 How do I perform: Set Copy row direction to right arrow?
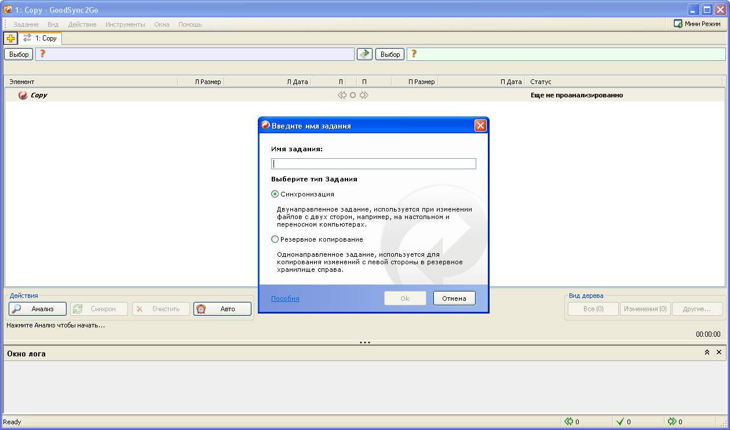point(364,95)
